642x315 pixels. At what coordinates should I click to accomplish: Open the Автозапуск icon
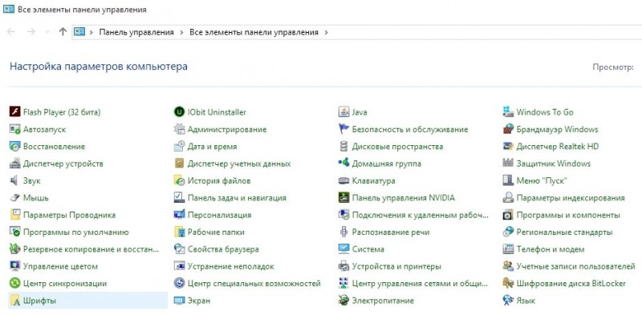coord(15,129)
